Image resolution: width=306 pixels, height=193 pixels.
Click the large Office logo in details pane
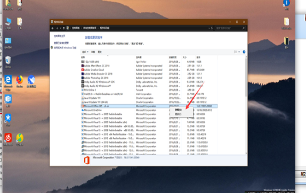tap(87, 161)
